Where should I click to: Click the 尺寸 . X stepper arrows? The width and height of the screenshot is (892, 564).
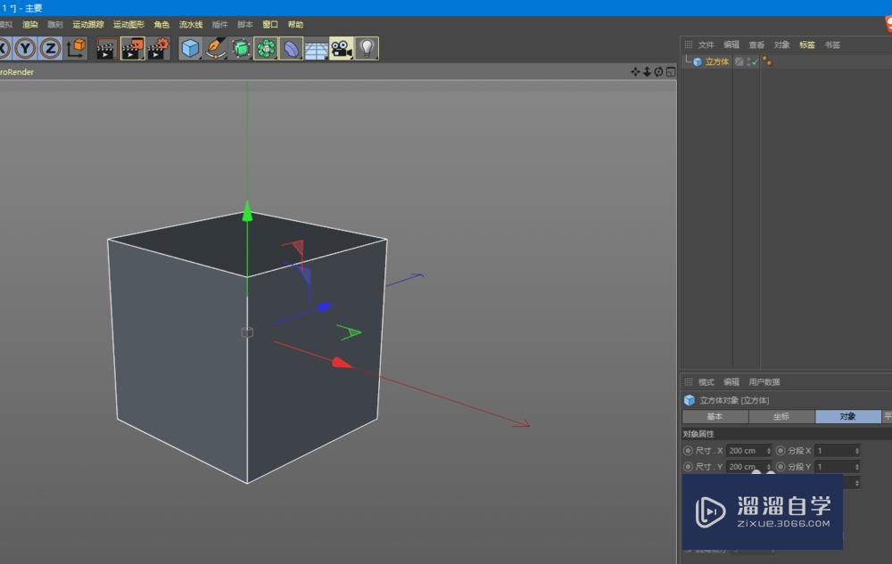769,451
